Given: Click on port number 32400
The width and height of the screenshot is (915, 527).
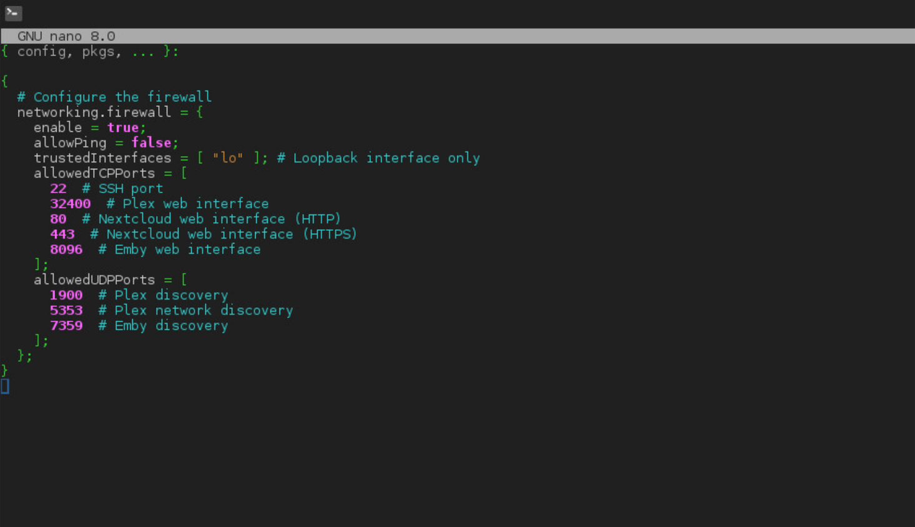Looking at the screenshot, I should (x=70, y=204).
